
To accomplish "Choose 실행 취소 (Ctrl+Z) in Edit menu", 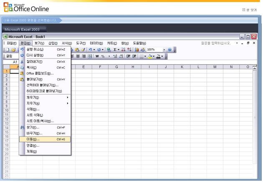I will (x=45, y=50).
